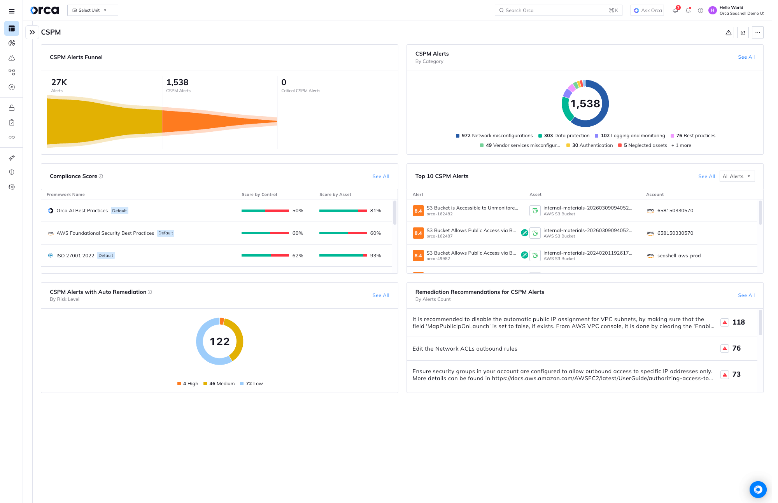Click the Data protection legend swatch
Image resolution: width=778 pixels, height=503 pixels.
540,136
